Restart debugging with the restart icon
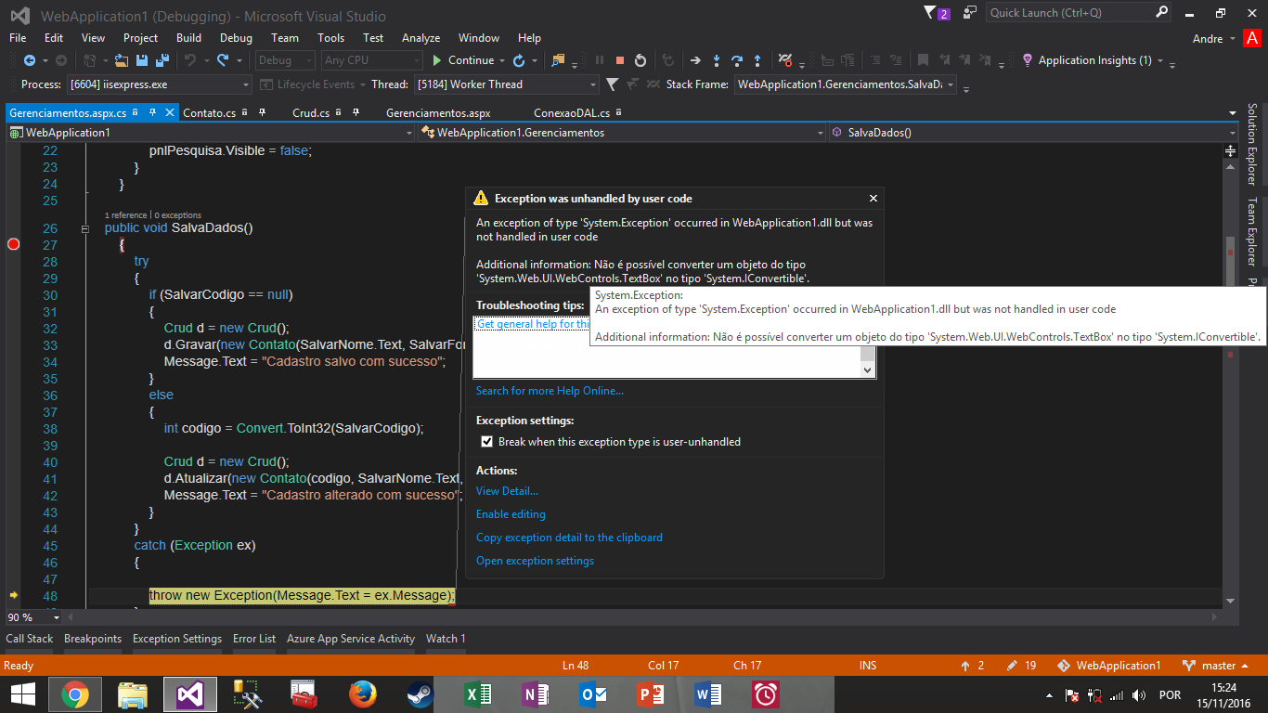The image size is (1268, 713). tap(640, 60)
